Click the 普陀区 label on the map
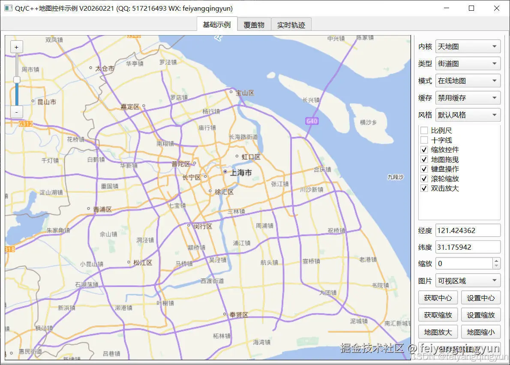This screenshot has width=510, height=365. [x=181, y=164]
